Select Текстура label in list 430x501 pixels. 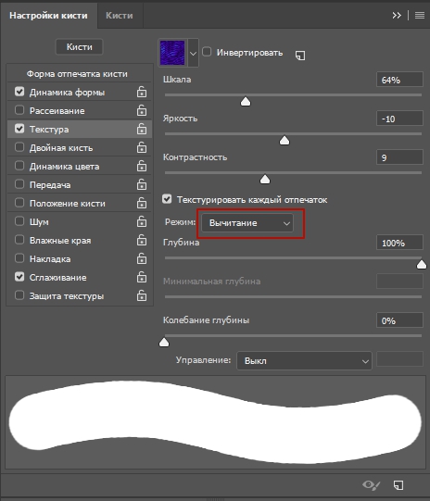[49, 130]
